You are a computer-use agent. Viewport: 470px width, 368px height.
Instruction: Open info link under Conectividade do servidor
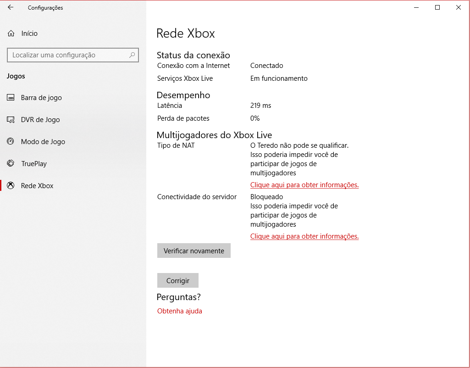[304, 236]
